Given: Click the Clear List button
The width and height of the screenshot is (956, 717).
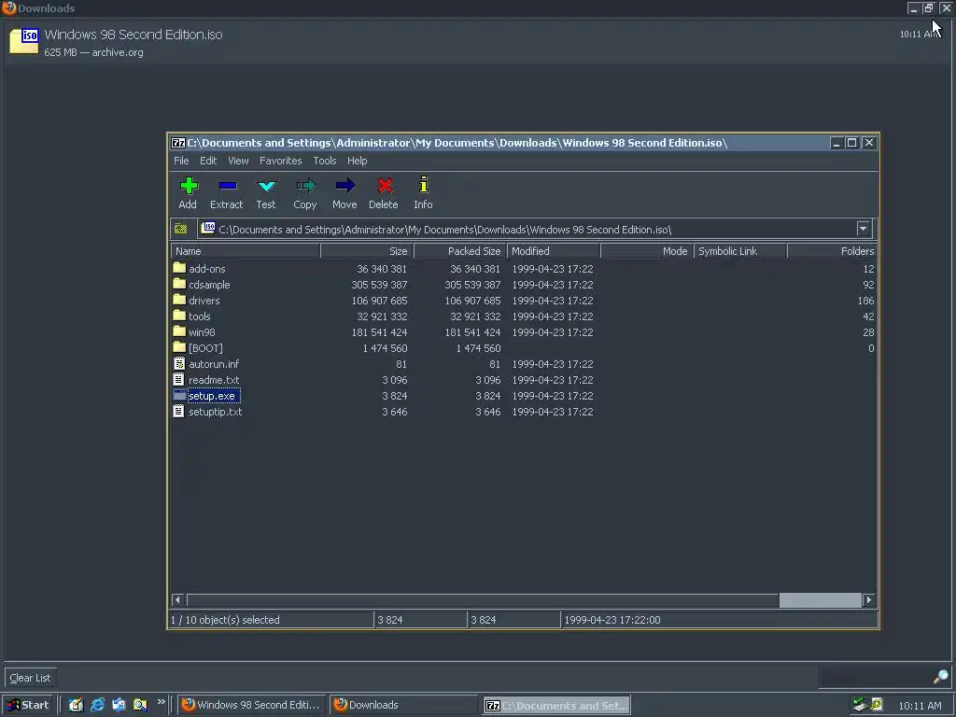Looking at the screenshot, I should click(30, 678).
